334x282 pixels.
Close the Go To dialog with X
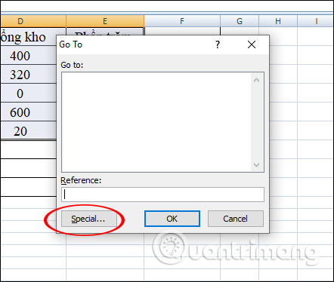coord(252,44)
